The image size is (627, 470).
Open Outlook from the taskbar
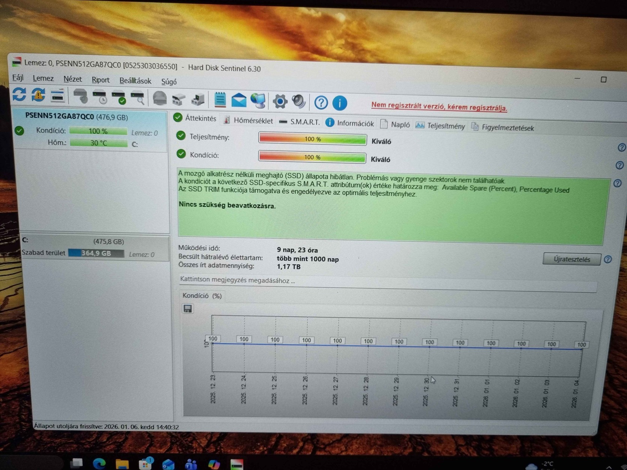click(x=168, y=464)
